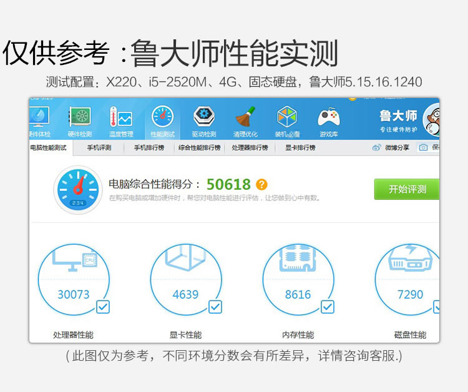Toggle the 显卡性能 checkbox
This screenshot has height=392, width=468.
(x=215, y=307)
